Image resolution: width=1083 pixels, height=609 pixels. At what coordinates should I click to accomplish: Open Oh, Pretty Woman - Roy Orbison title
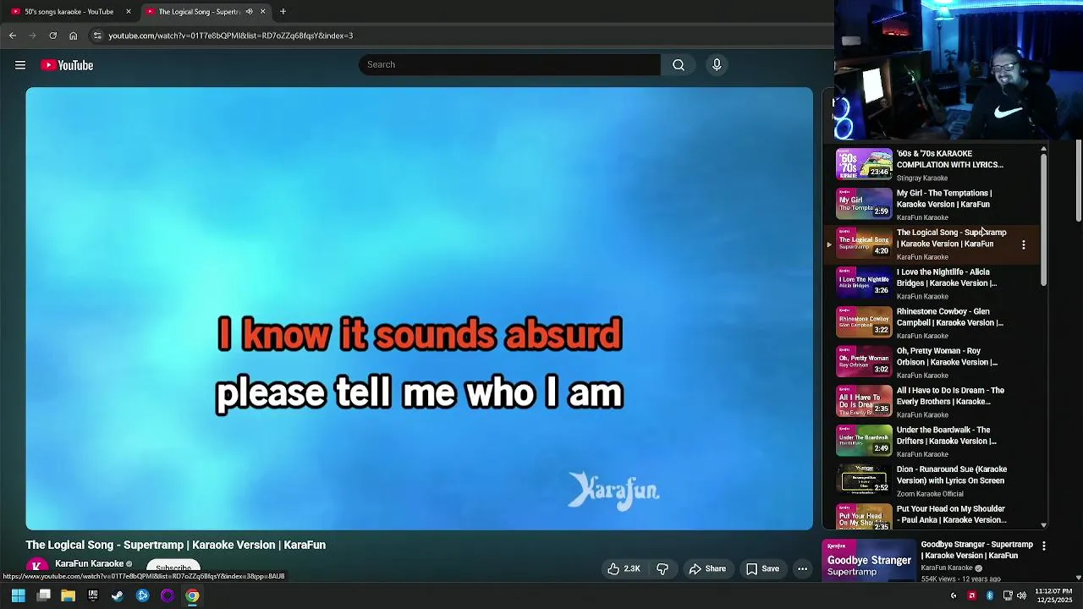pyautogui.click(x=947, y=356)
